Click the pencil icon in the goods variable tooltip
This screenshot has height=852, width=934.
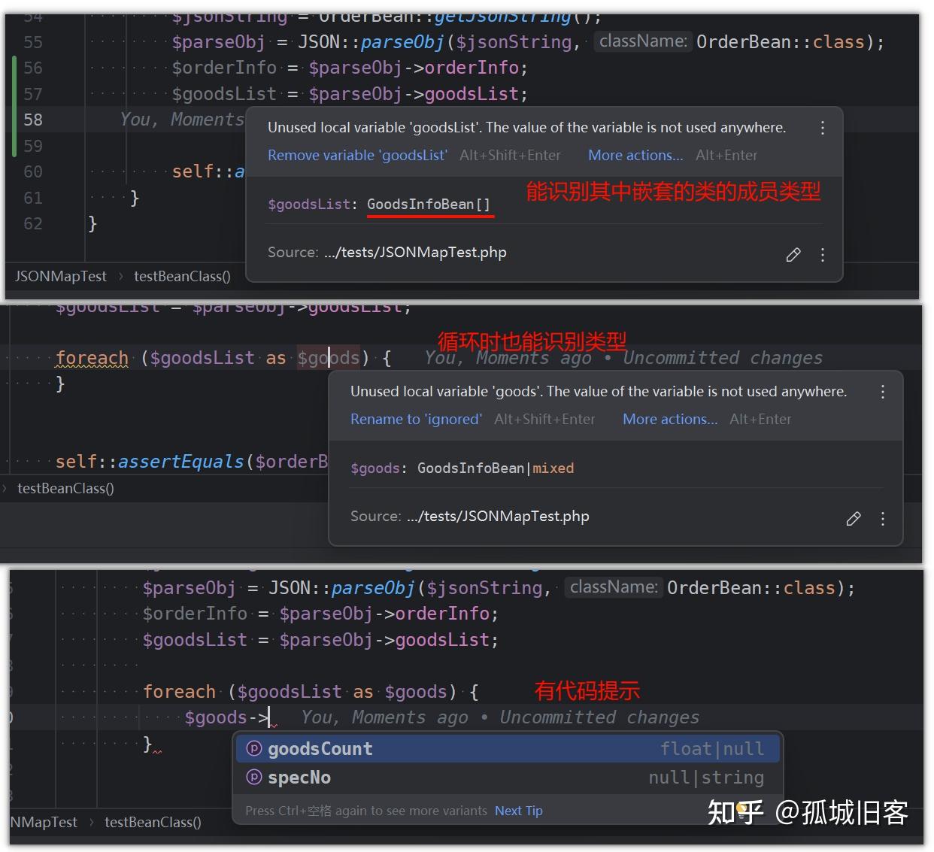854,519
